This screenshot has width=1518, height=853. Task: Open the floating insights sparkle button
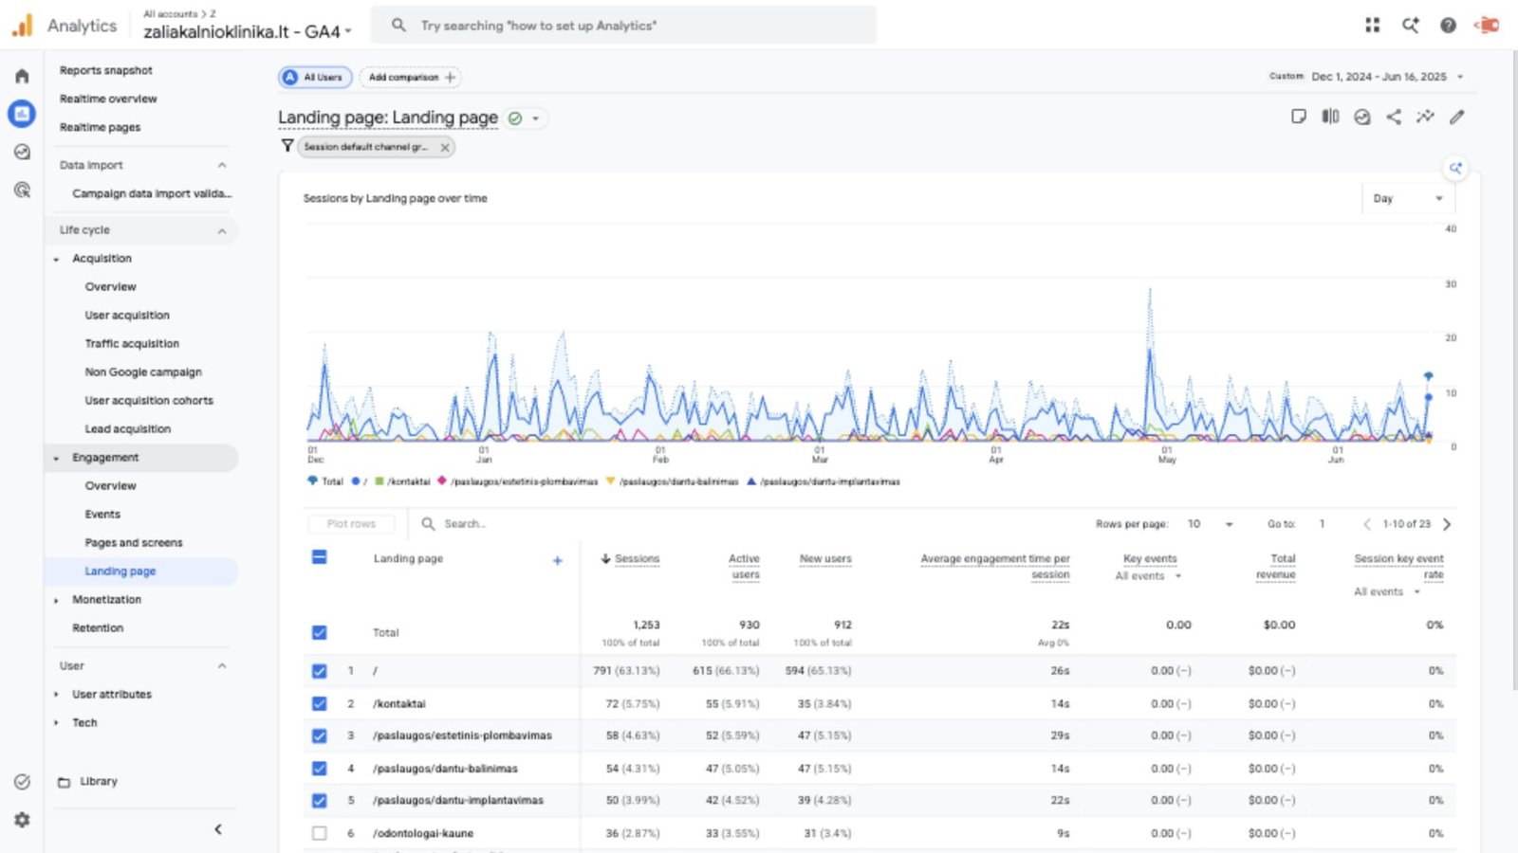tap(1455, 169)
